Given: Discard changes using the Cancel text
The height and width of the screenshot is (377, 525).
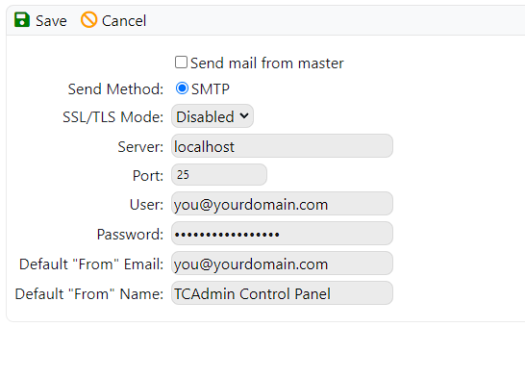Looking at the screenshot, I should [124, 21].
